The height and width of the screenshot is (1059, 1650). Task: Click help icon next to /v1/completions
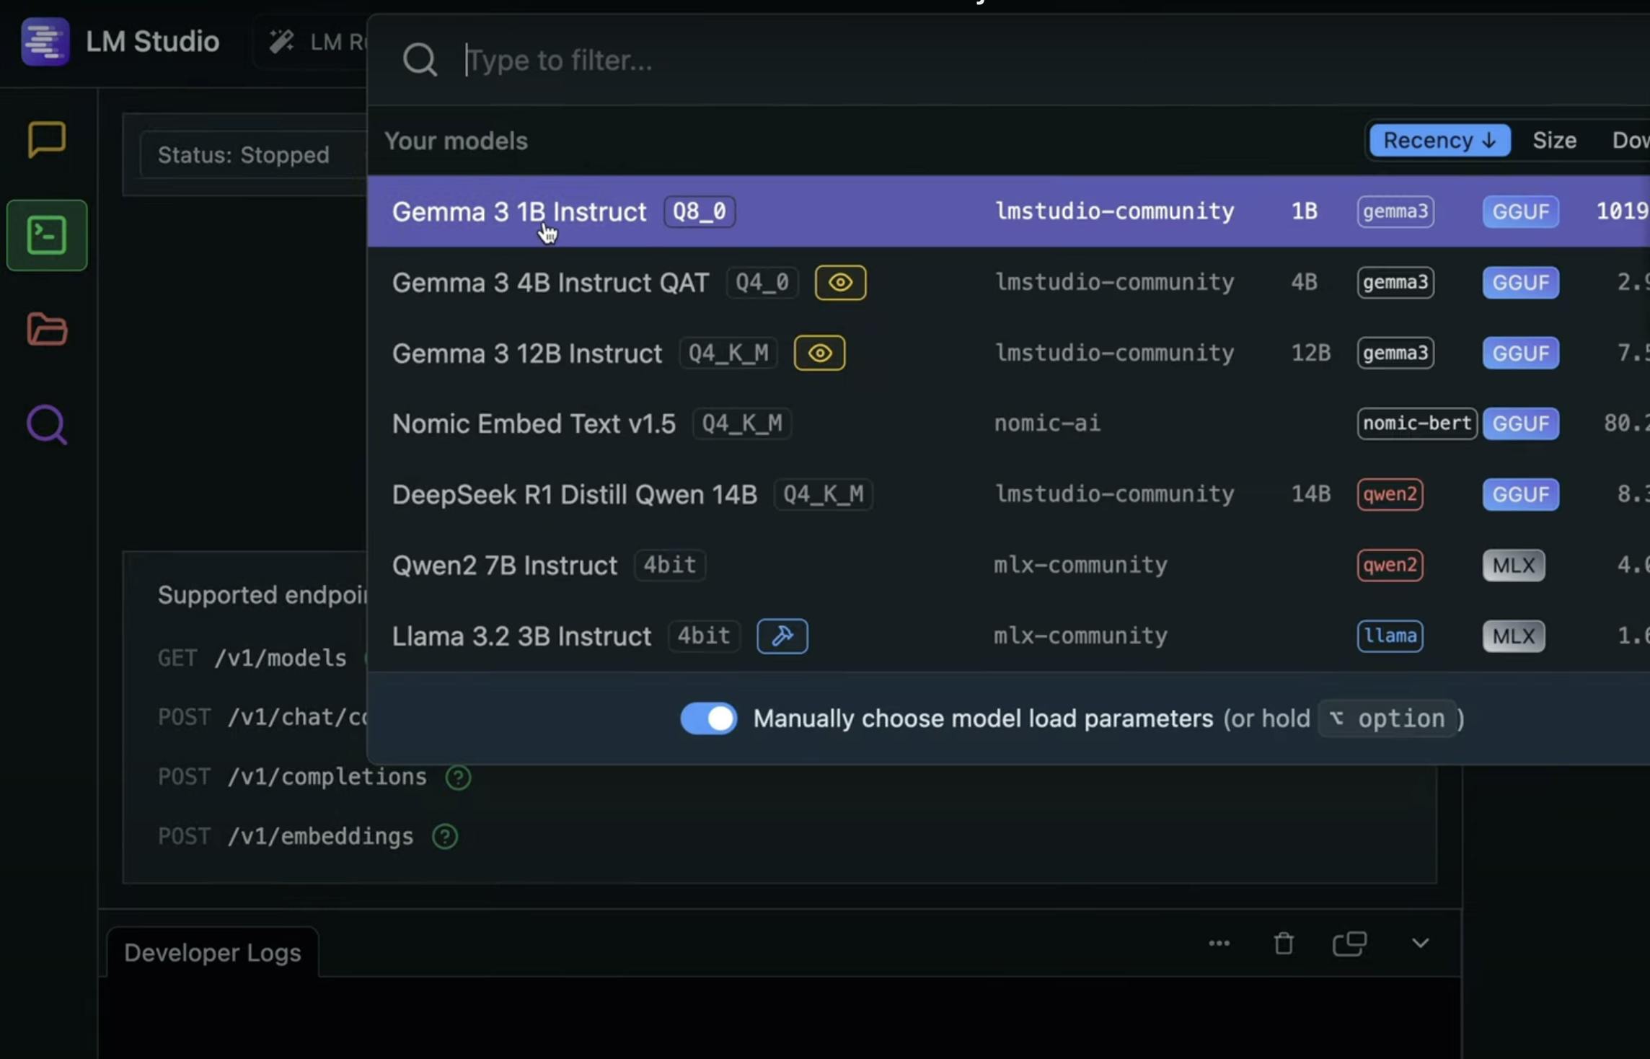(x=458, y=778)
